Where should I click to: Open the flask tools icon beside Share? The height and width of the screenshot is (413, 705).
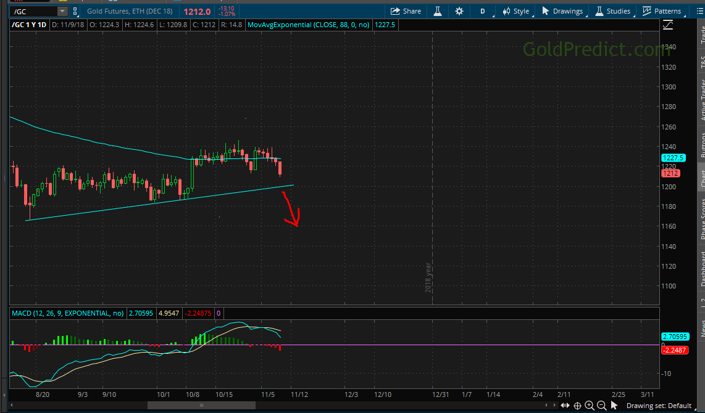click(x=438, y=11)
